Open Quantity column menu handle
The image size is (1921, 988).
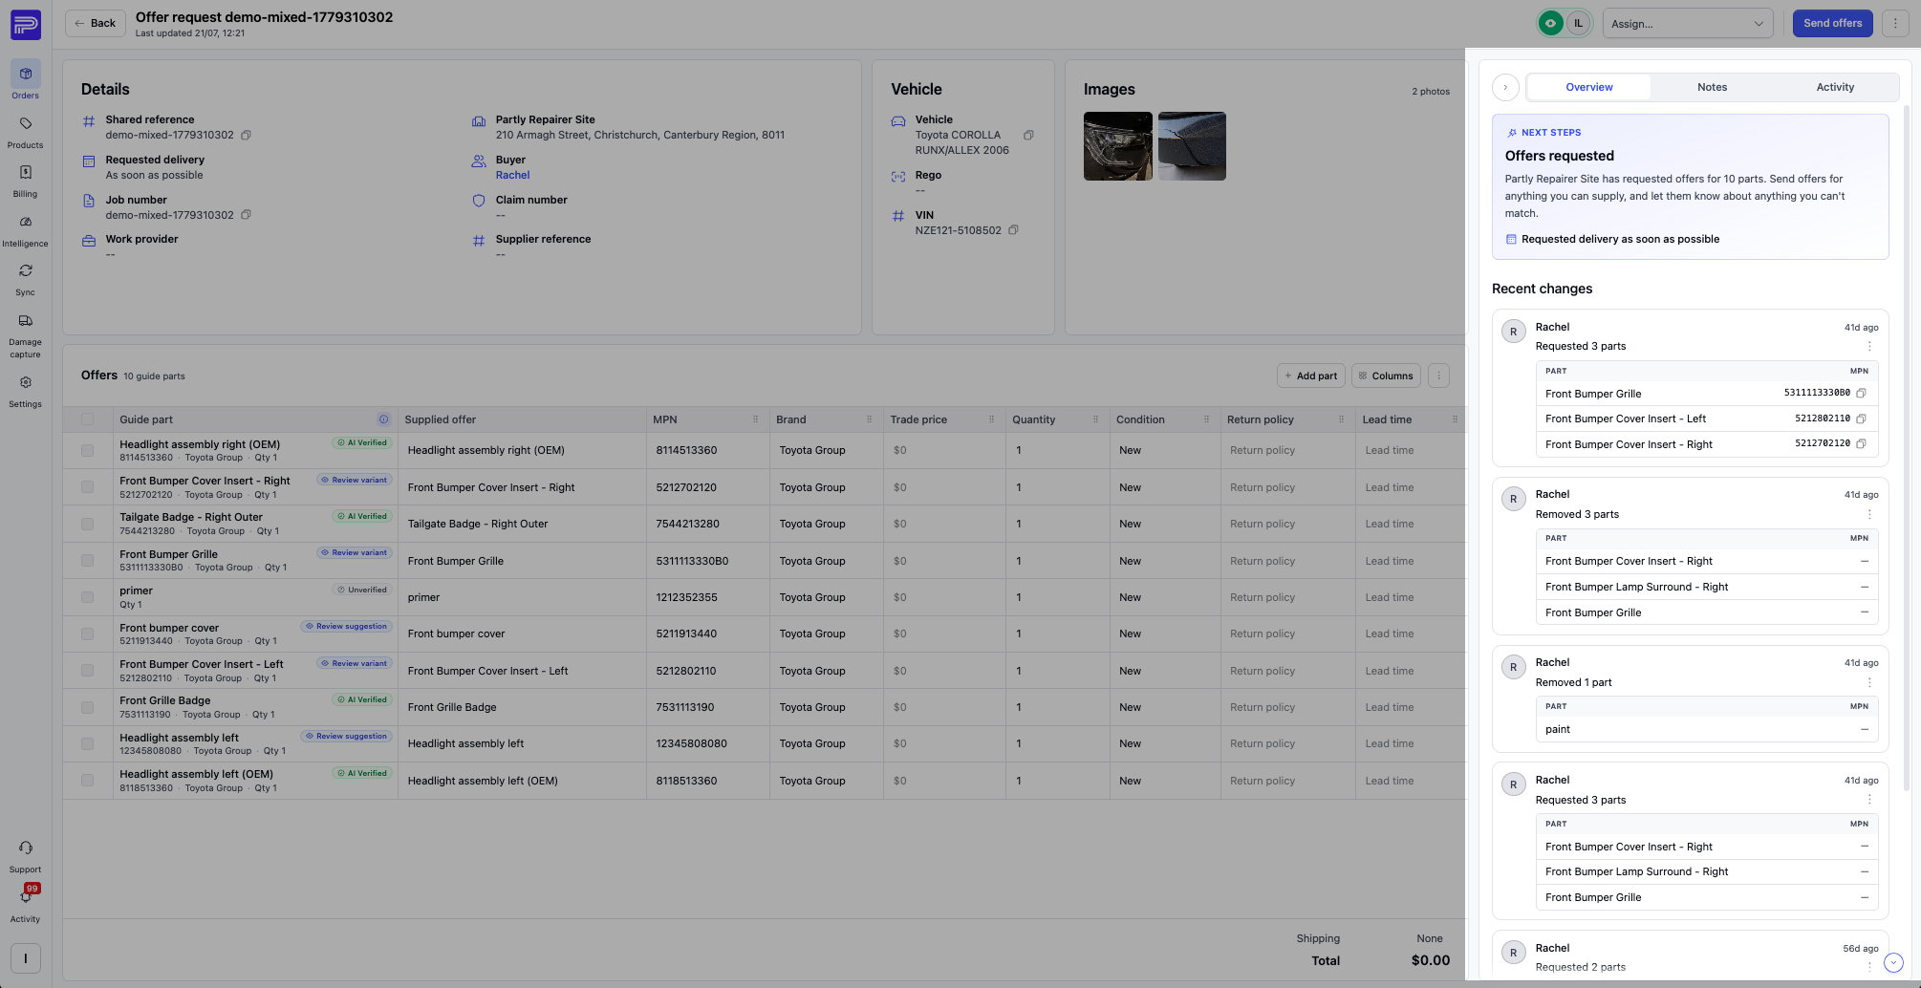tap(1095, 419)
